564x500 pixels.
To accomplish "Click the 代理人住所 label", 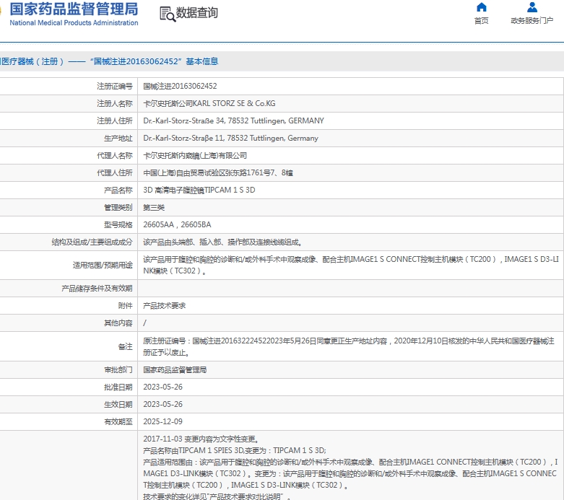I will point(114,173).
